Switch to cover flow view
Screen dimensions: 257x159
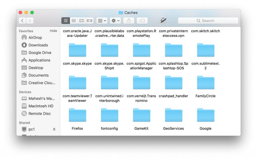point(89,21)
